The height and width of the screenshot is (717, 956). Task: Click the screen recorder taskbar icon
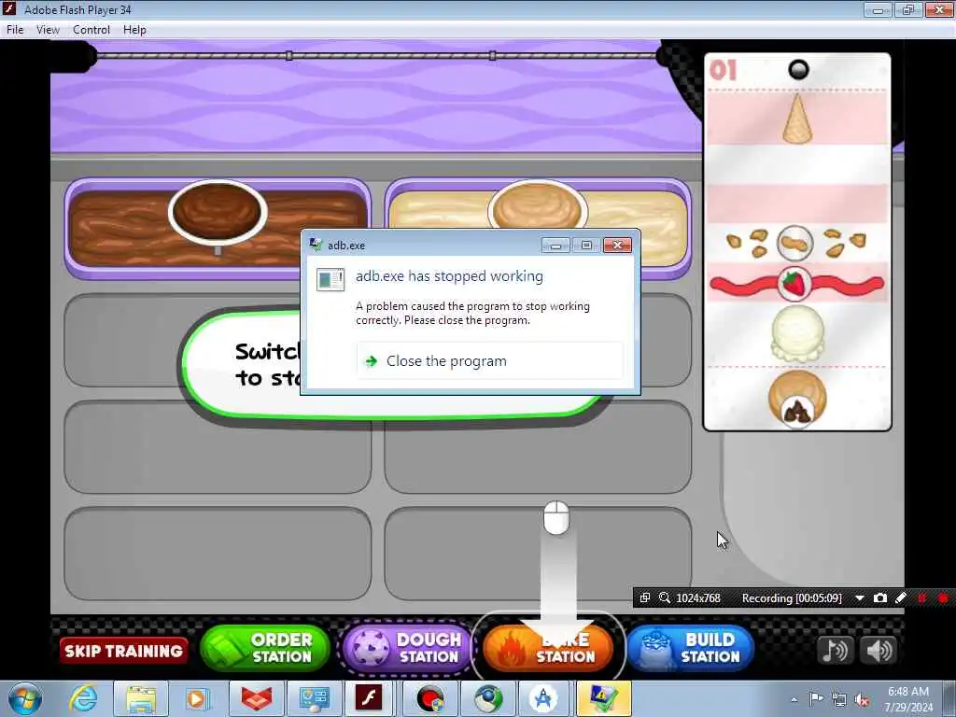pos(430,698)
